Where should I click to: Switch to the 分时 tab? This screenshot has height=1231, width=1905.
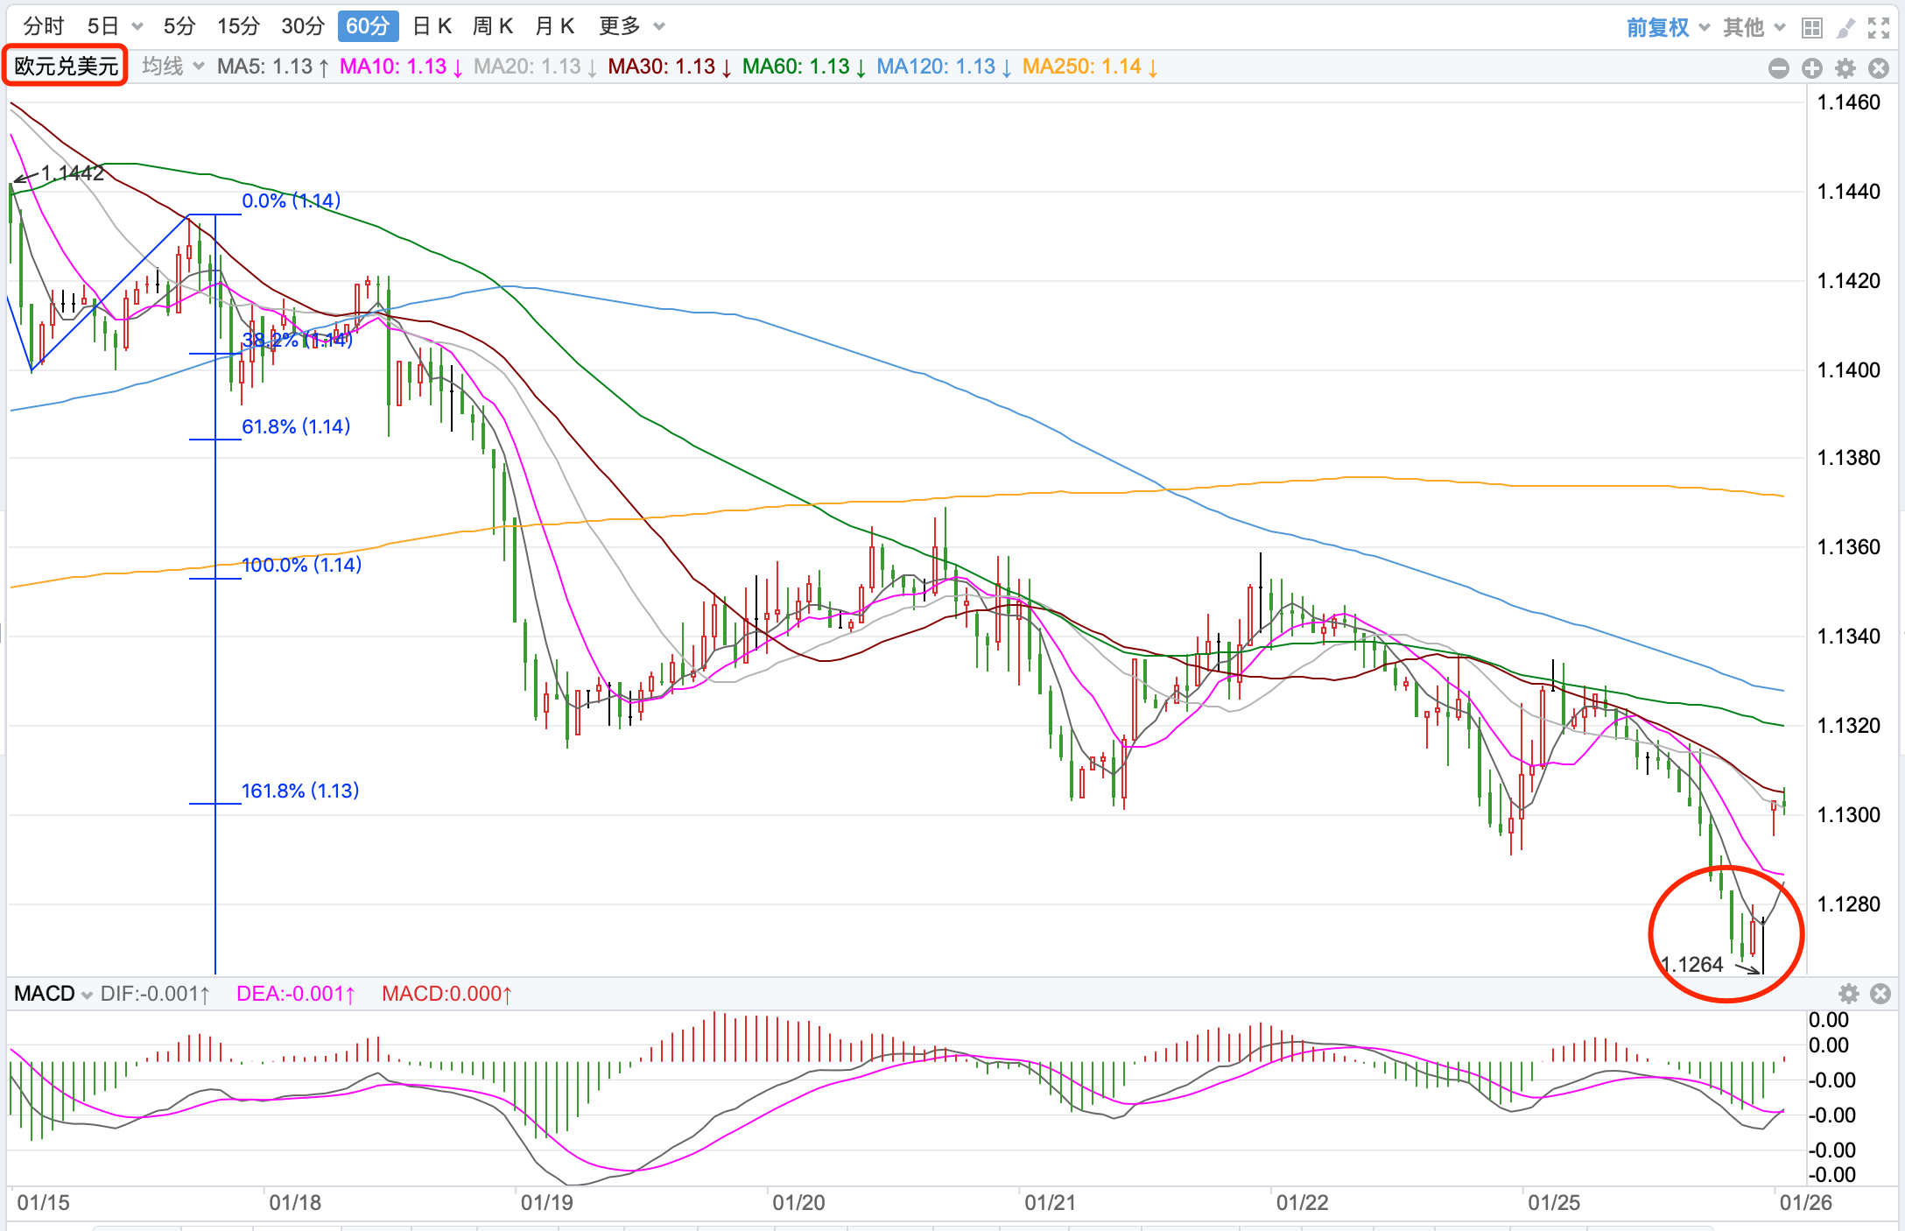point(44,26)
